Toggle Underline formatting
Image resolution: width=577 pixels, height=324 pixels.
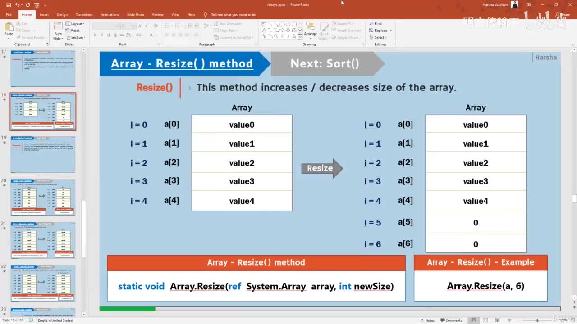click(x=108, y=35)
